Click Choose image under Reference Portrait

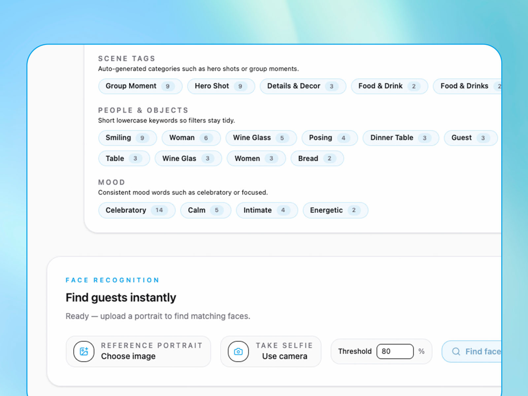click(x=128, y=356)
